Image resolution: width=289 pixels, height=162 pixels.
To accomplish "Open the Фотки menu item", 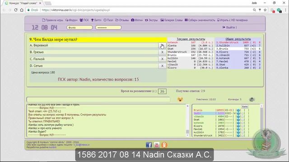I will click(x=137, y=20).
